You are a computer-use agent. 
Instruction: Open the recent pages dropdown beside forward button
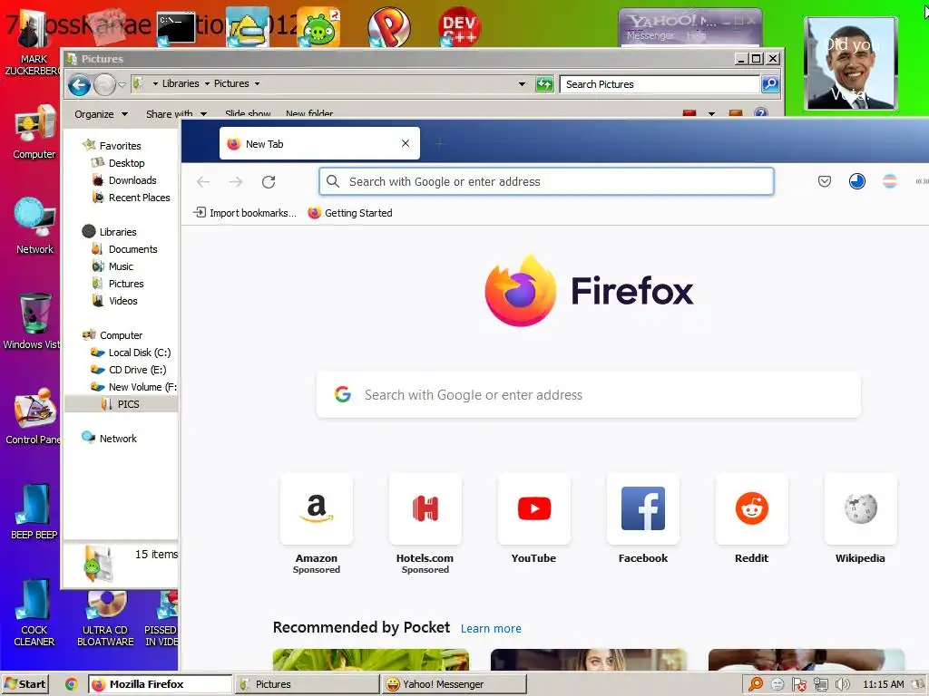coord(122,84)
